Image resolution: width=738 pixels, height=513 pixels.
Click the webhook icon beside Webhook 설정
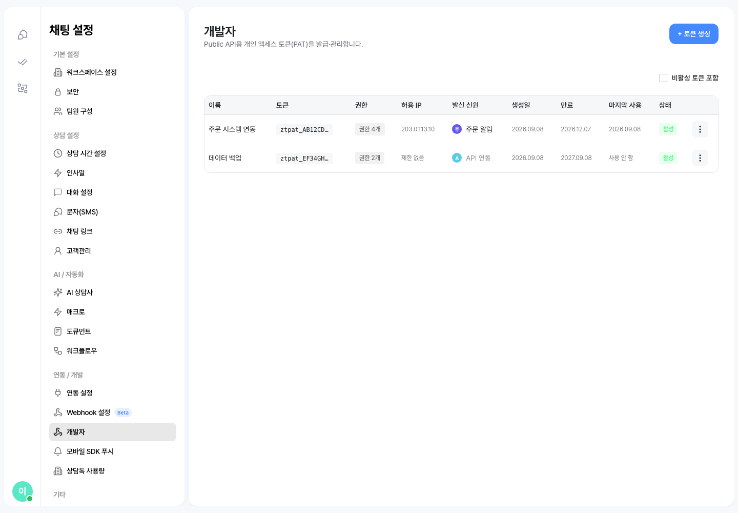(x=58, y=412)
